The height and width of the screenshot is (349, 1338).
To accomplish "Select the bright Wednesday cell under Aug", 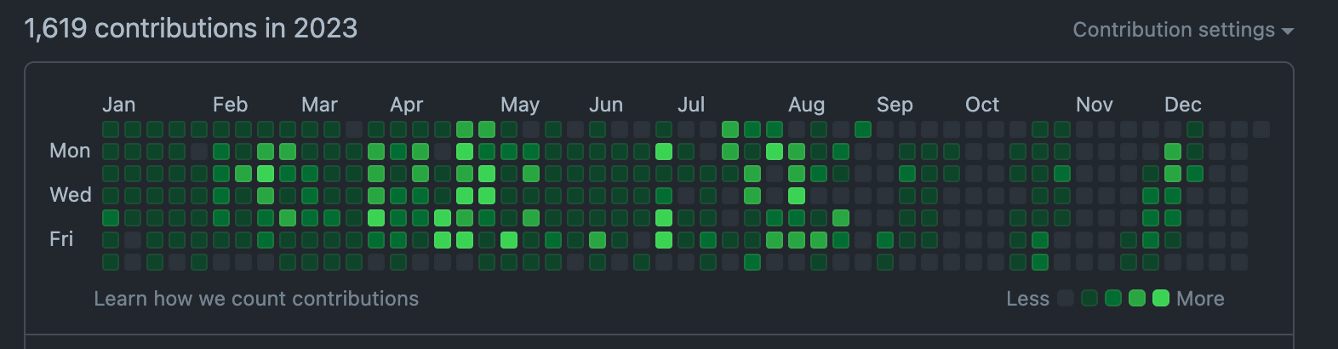I will click(797, 196).
